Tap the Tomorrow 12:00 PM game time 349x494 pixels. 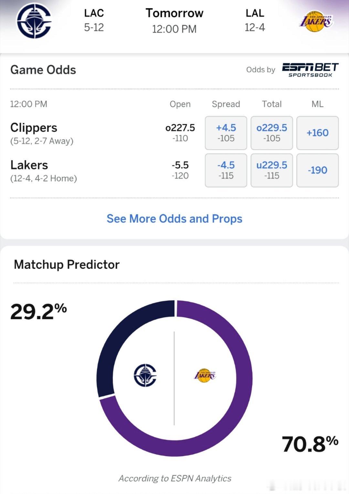174,21
